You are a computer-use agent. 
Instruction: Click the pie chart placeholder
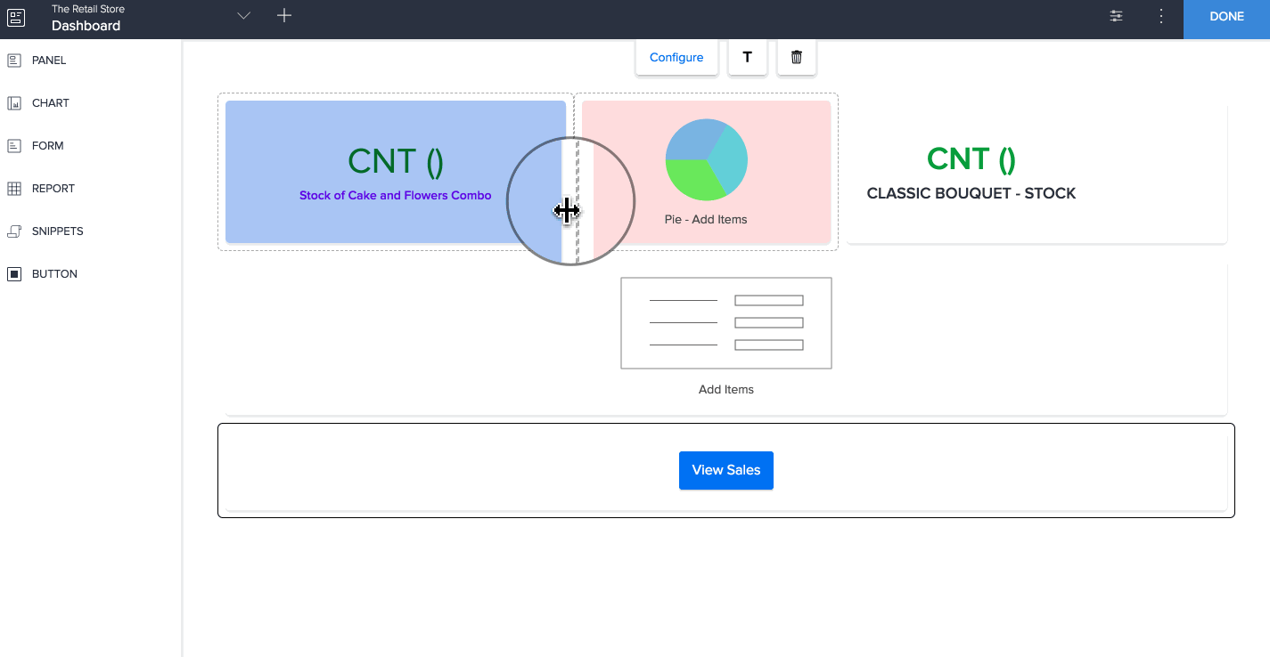(x=706, y=160)
